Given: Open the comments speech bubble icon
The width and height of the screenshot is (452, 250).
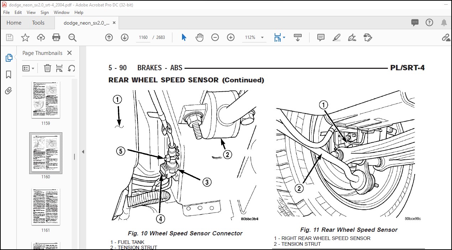Looking at the screenshot, I should [415, 22].
